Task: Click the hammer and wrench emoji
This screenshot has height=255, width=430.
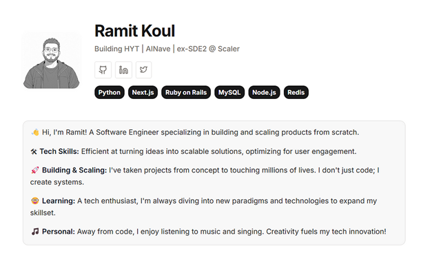Action: coord(34,152)
